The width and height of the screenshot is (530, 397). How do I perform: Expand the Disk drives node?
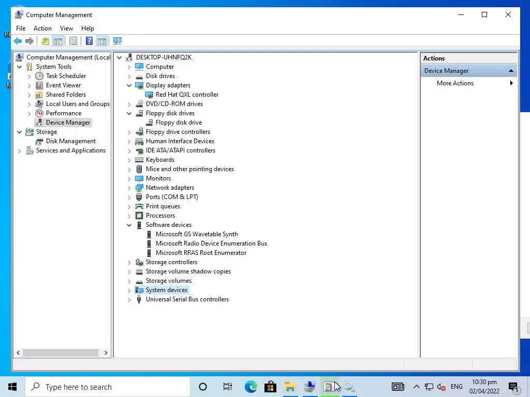click(x=129, y=77)
